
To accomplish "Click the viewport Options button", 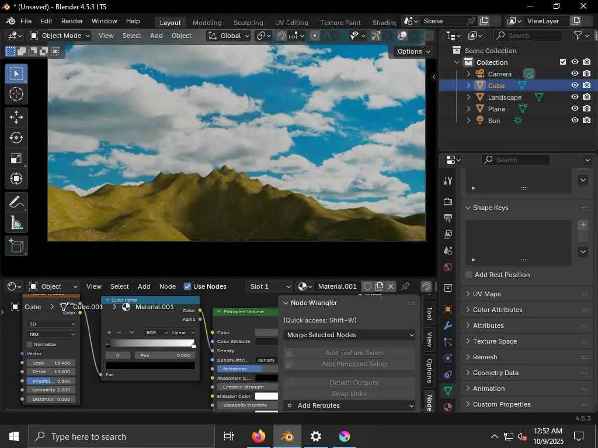I will coord(413,51).
